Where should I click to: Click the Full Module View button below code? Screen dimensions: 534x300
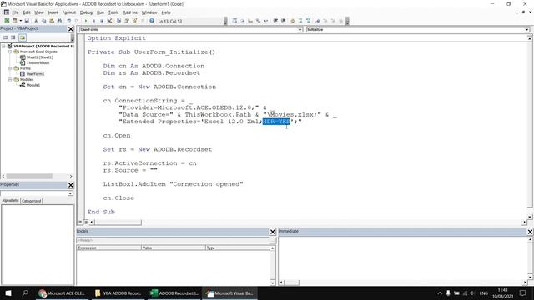coord(86,222)
